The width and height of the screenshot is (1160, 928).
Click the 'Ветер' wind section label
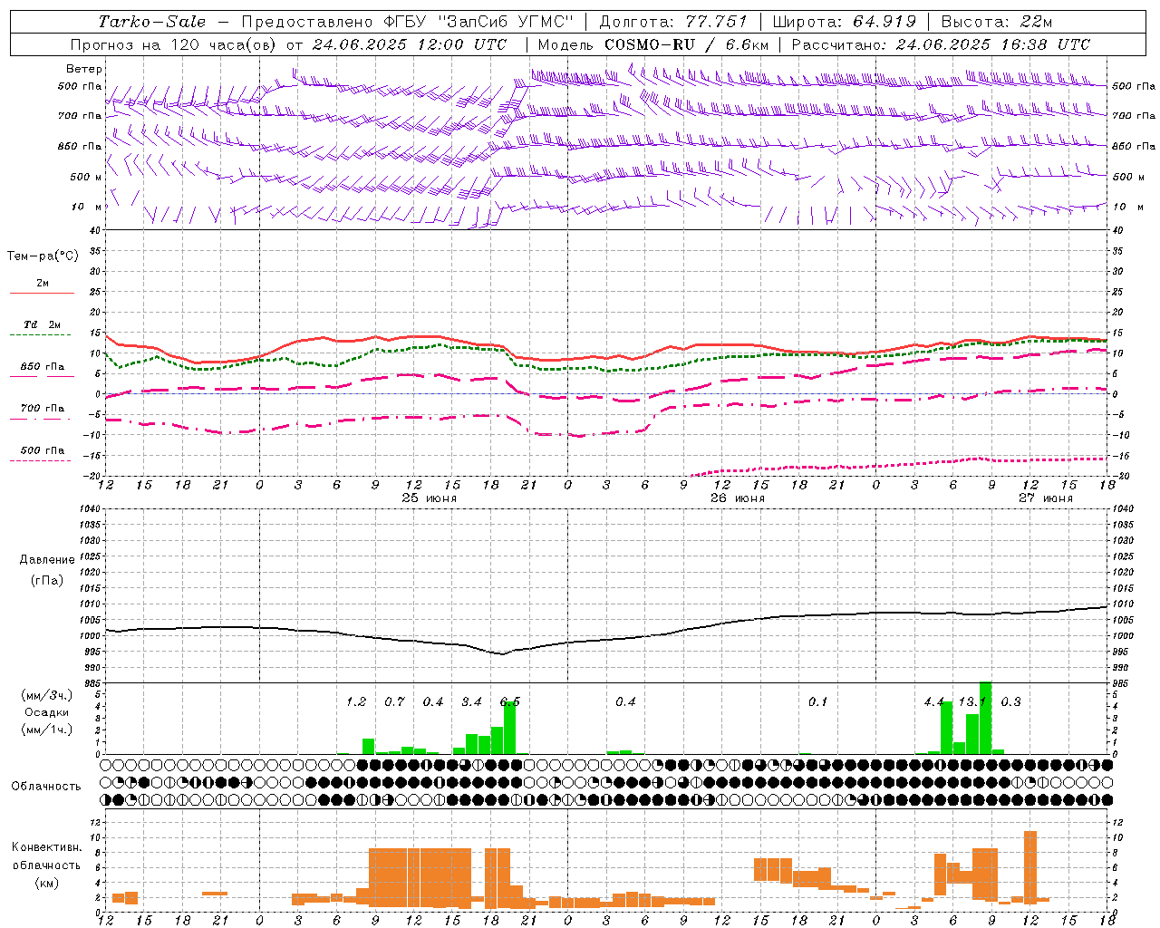[84, 69]
